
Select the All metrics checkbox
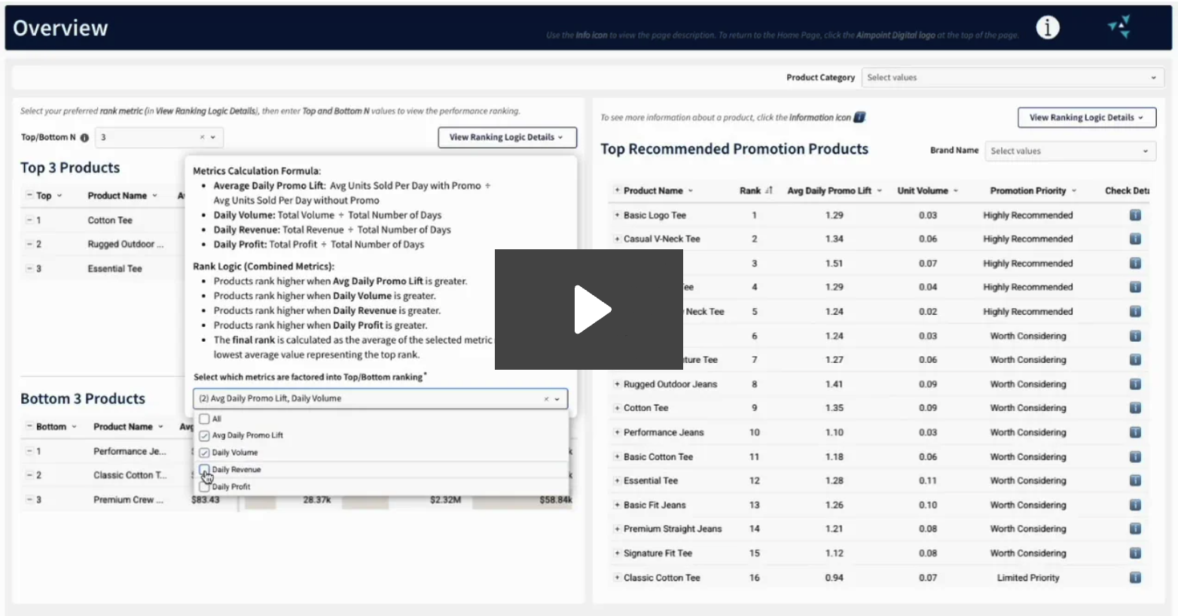204,418
